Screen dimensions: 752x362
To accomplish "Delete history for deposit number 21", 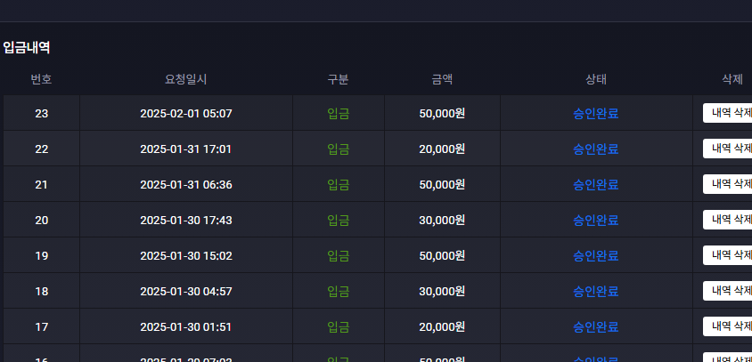I will pos(728,184).
